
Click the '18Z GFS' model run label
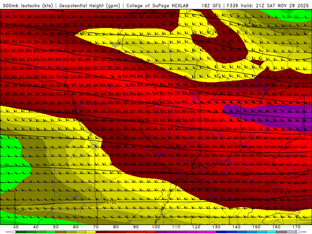(211, 5)
